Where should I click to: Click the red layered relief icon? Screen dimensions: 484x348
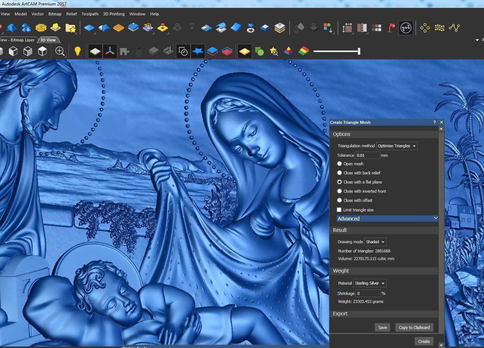[x=227, y=51]
